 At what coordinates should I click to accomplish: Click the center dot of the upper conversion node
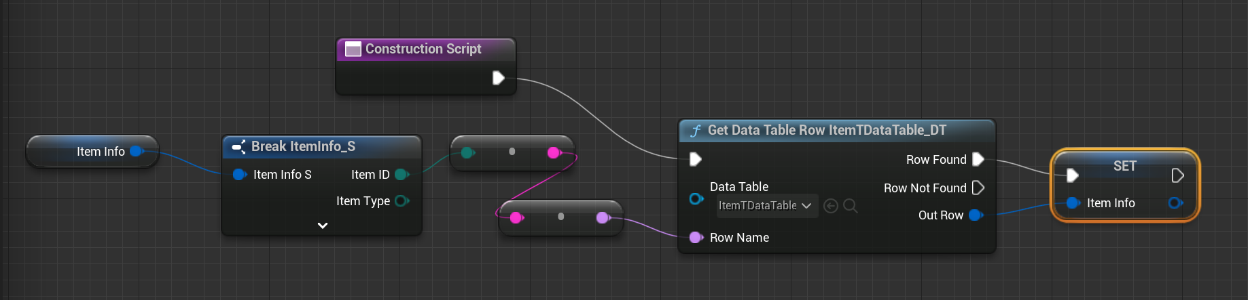[x=512, y=152]
